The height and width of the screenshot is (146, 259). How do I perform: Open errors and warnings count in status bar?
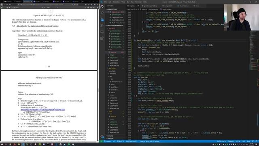point(121,142)
